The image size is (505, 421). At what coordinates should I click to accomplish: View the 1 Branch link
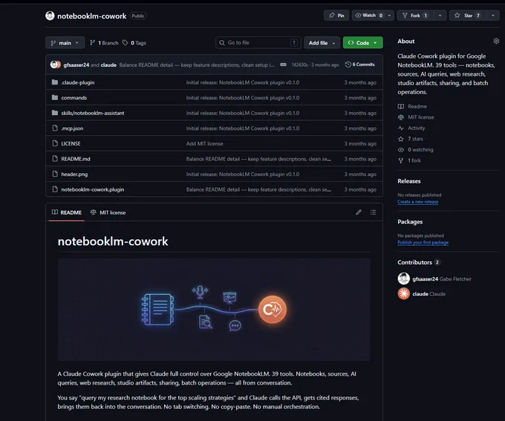pos(104,43)
